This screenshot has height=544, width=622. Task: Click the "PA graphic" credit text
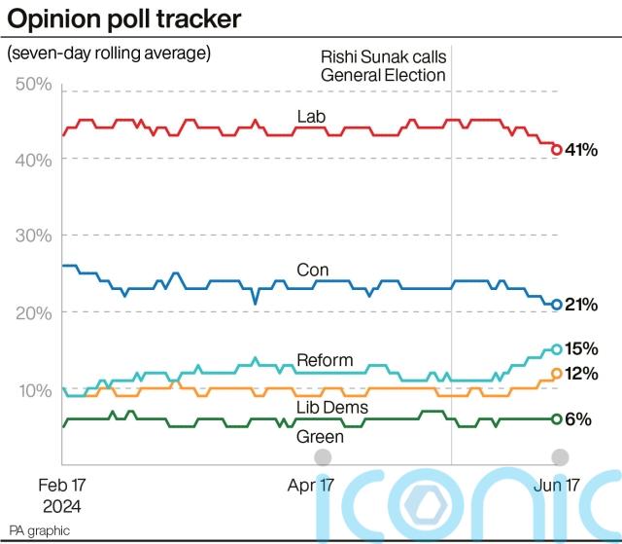pyautogui.click(x=39, y=531)
